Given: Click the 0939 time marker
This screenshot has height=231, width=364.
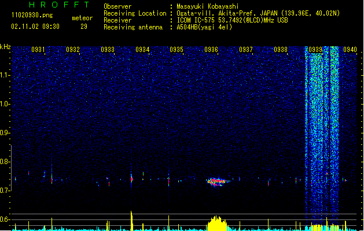Looking at the screenshot, I should (x=315, y=50).
